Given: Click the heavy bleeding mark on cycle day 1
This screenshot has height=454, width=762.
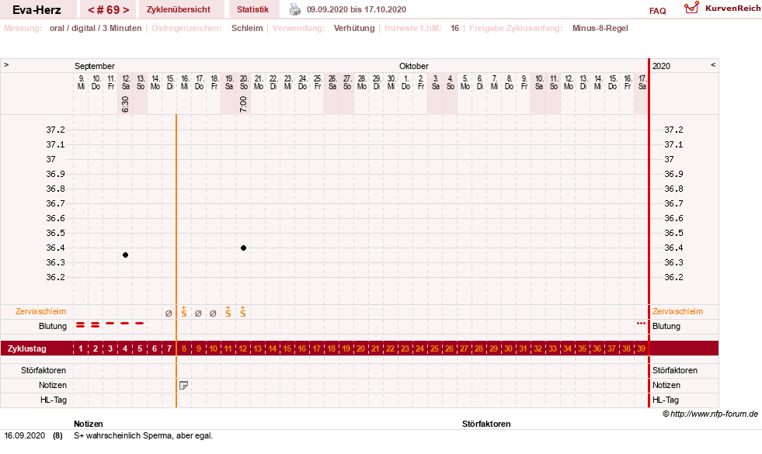Looking at the screenshot, I should click(80, 325).
